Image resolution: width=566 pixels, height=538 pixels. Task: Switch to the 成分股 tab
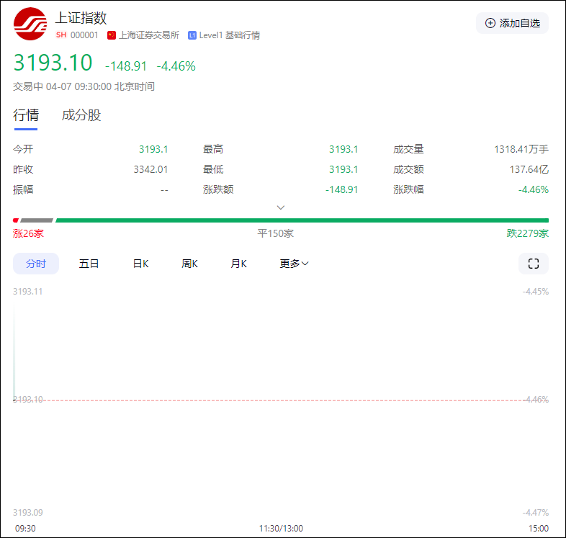point(81,115)
